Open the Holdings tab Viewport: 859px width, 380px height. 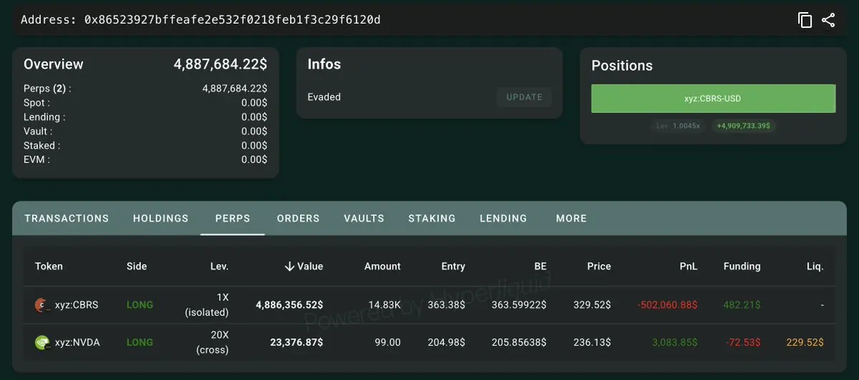[x=161, y=218]
